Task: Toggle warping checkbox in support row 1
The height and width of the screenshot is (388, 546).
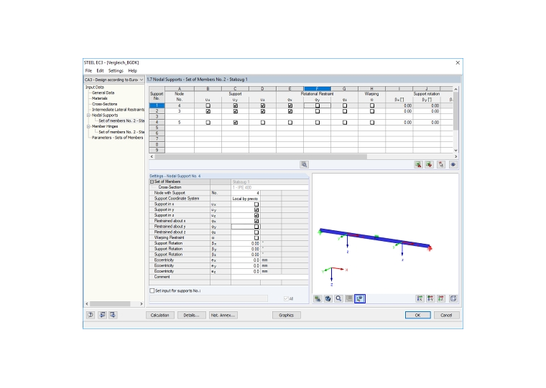Action: pyautogui.click(x=372, y=105)
